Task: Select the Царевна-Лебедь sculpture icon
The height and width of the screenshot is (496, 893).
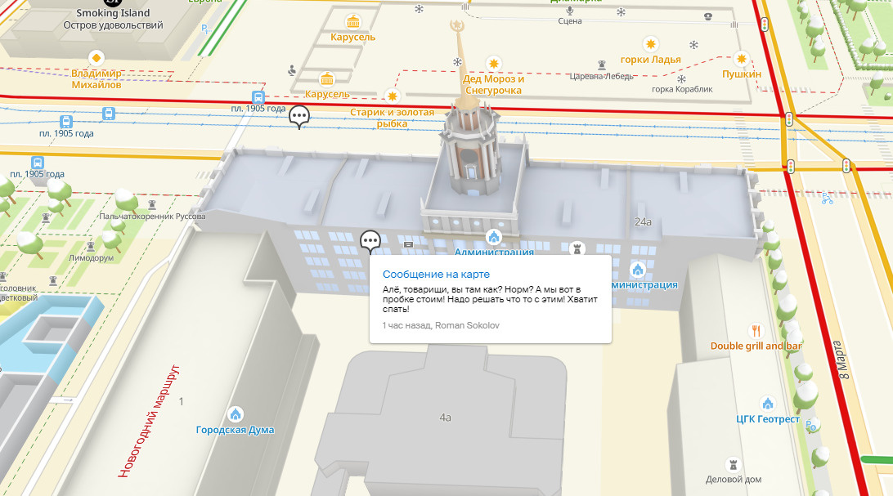Action: (x=603, y=64)
